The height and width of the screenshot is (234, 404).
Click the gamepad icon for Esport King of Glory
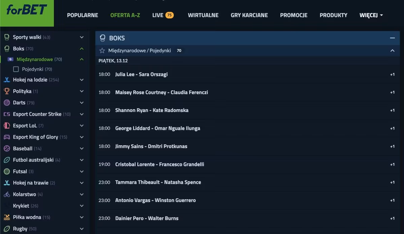click(x=7, y=137)
